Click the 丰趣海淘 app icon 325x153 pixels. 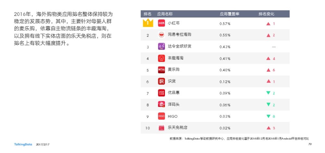point(161,58)
